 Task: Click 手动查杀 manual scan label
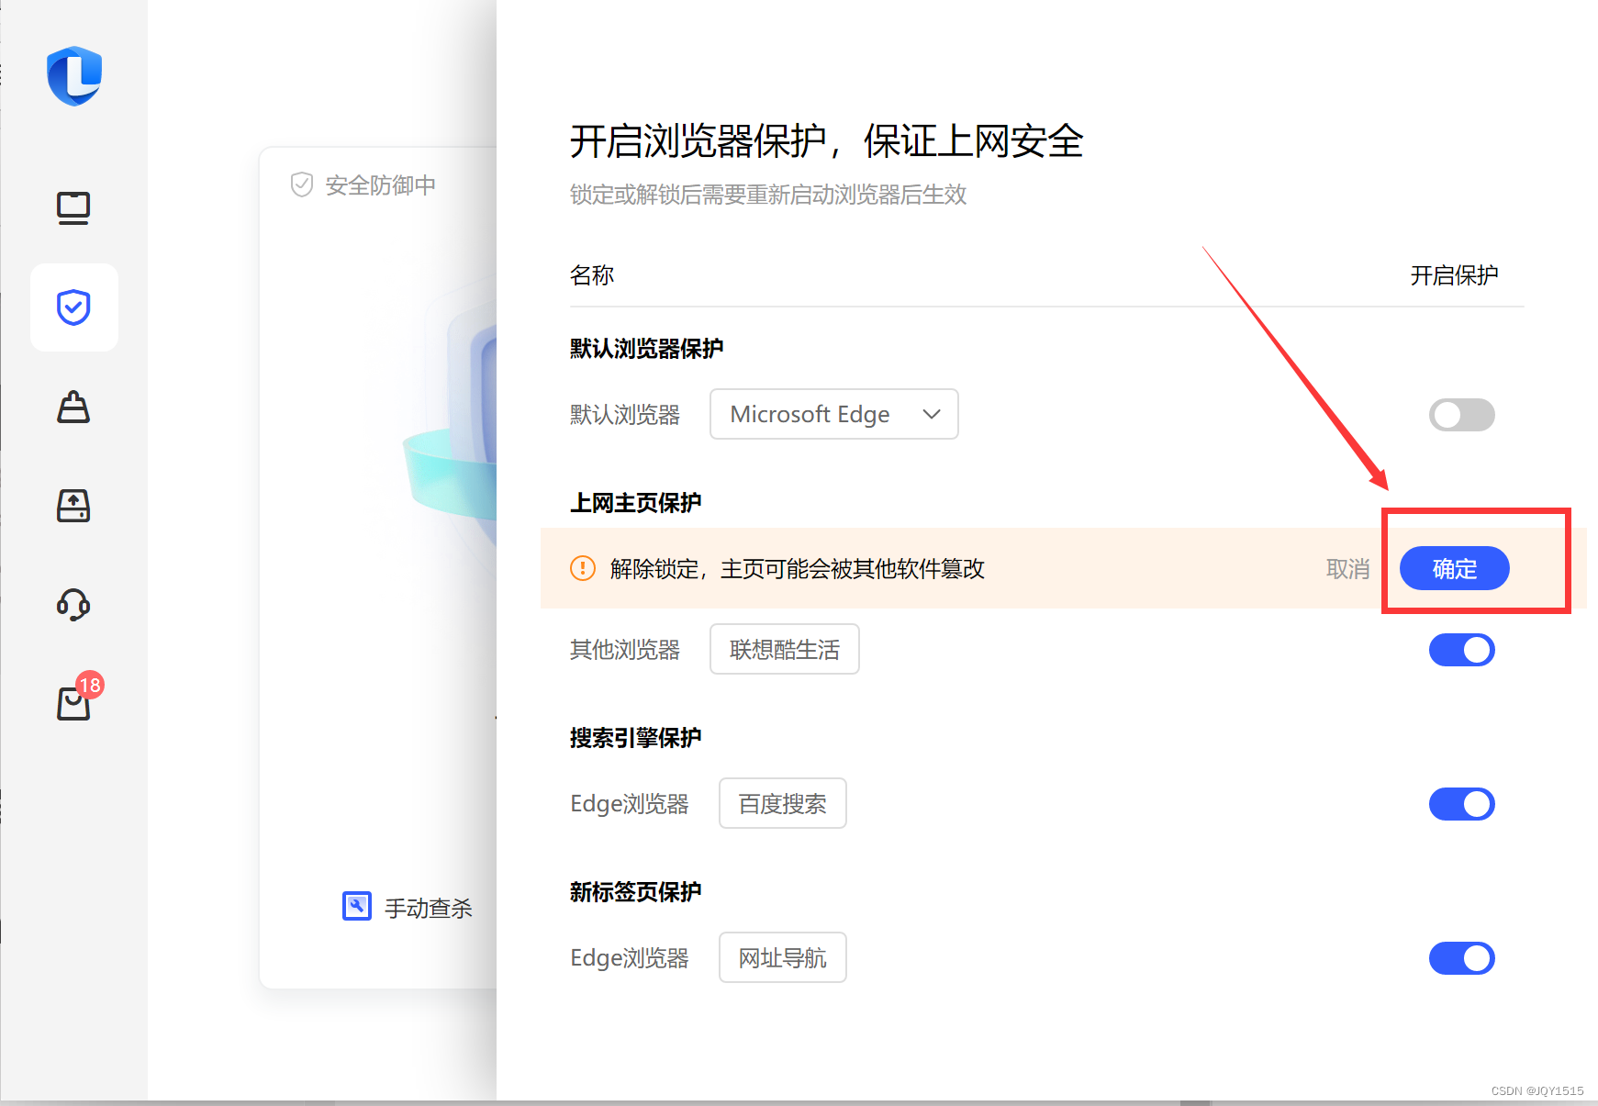click(x=428, y=908)
